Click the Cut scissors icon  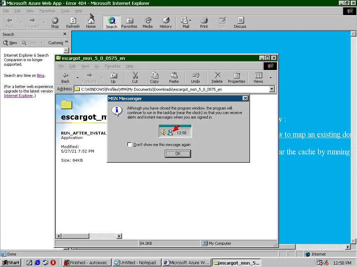tap(135, 78)
